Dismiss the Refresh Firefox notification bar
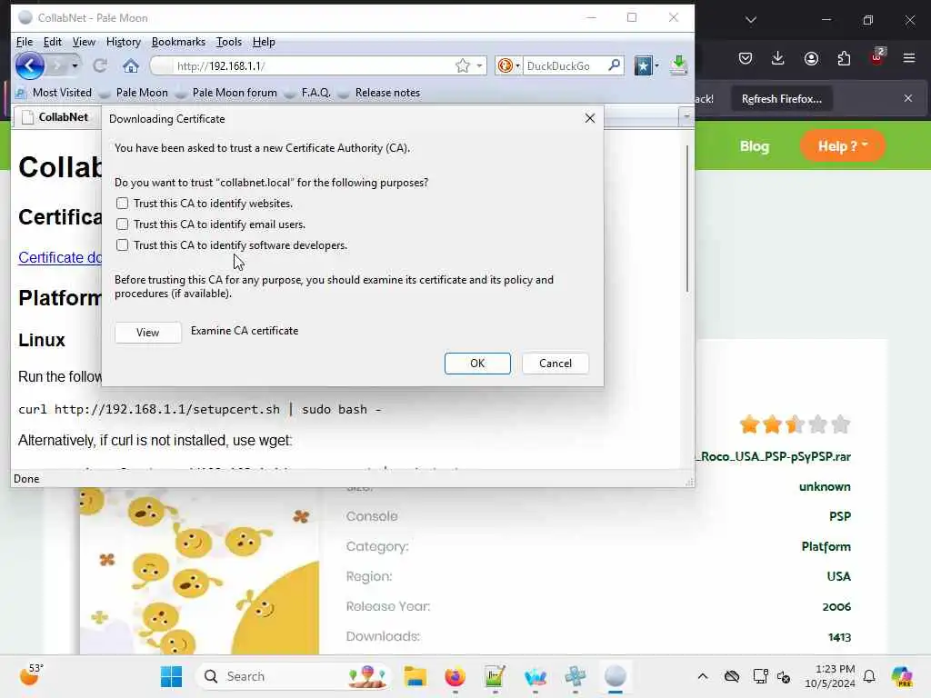 908,98
